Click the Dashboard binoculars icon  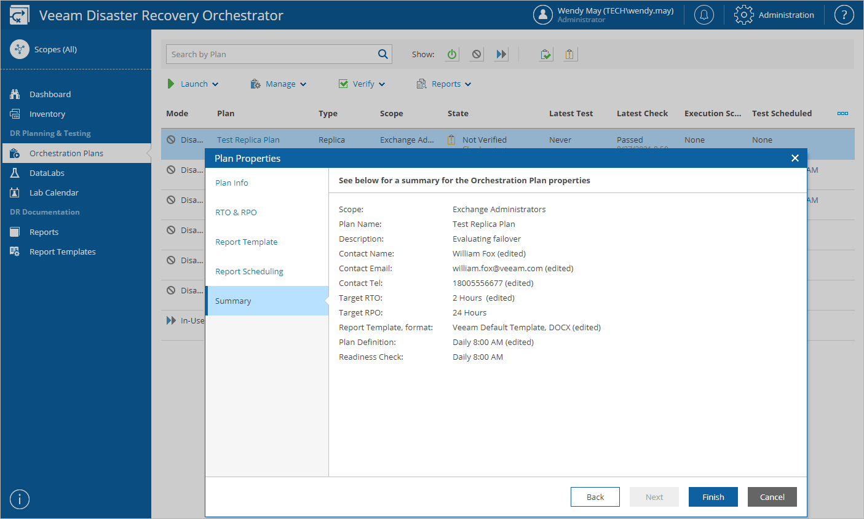pos(15,94)
